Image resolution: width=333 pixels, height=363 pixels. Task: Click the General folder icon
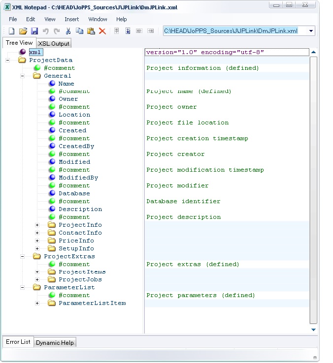click(37, 76)
